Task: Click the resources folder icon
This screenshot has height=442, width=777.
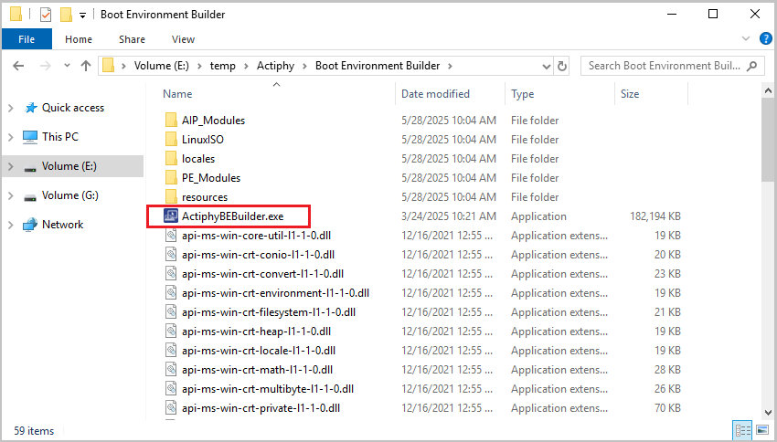Action: 171,197
